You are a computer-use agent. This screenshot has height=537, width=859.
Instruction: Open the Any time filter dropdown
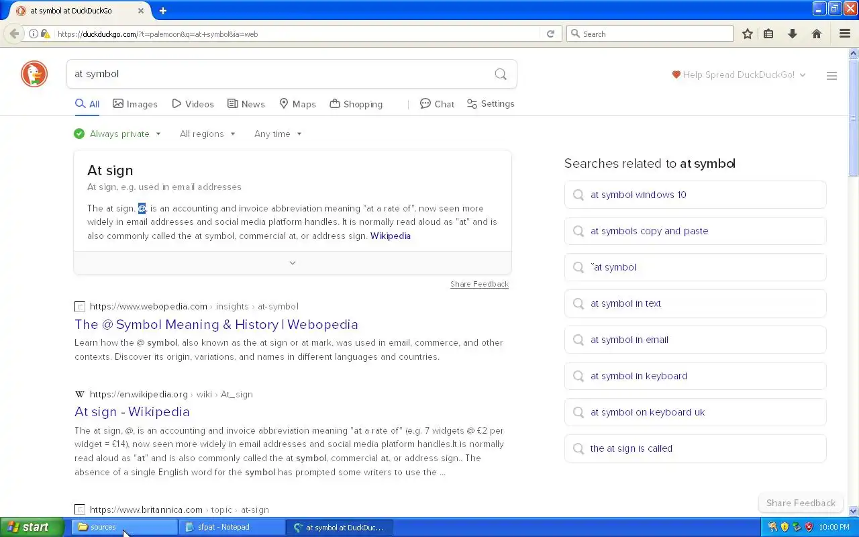(278, 134)
